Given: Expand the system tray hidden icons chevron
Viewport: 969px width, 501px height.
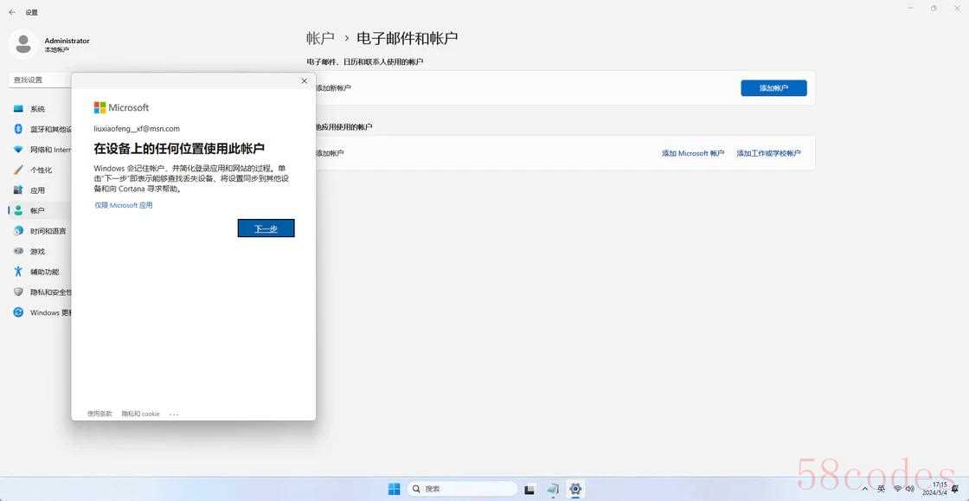Looking at the screenshot, I should 866,489.
